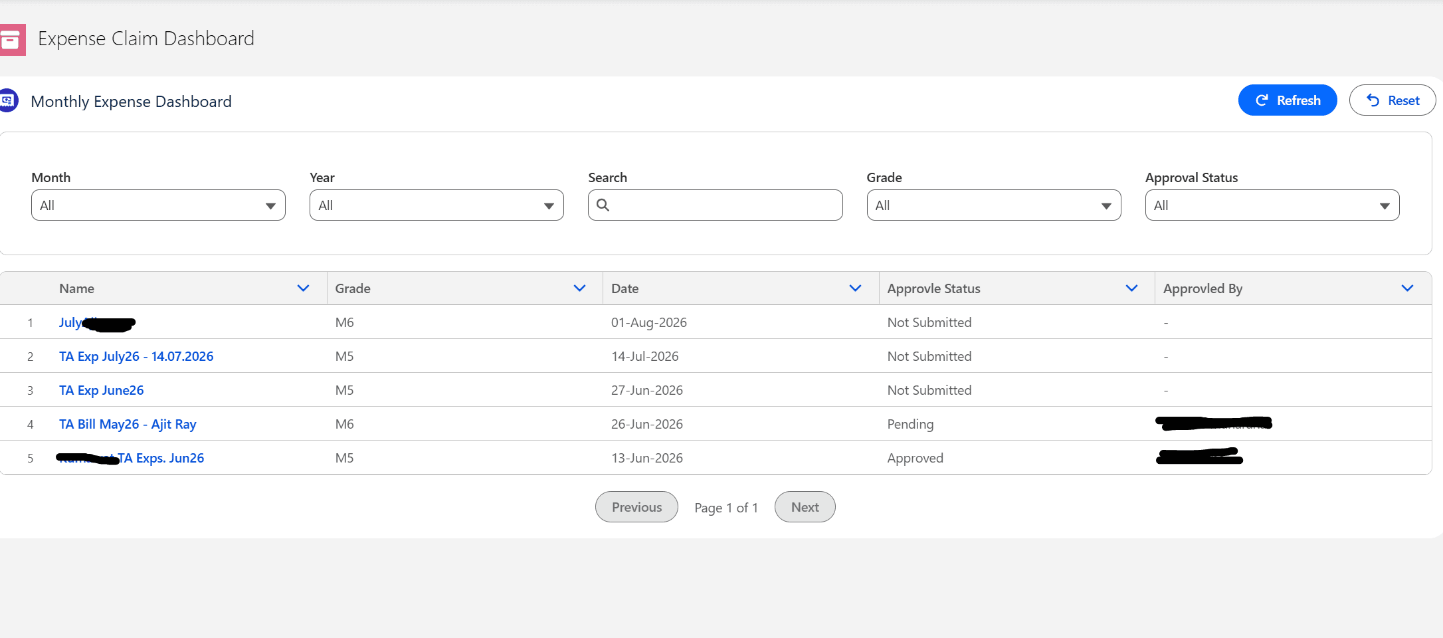Screen dimensions: 1443x638
Task: Focus the Search input field
Action: (716, 205)
